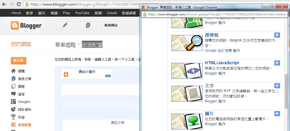Click the 檢視網誌 button
Viewport: 290px width, 131px height.
(111, 26)
